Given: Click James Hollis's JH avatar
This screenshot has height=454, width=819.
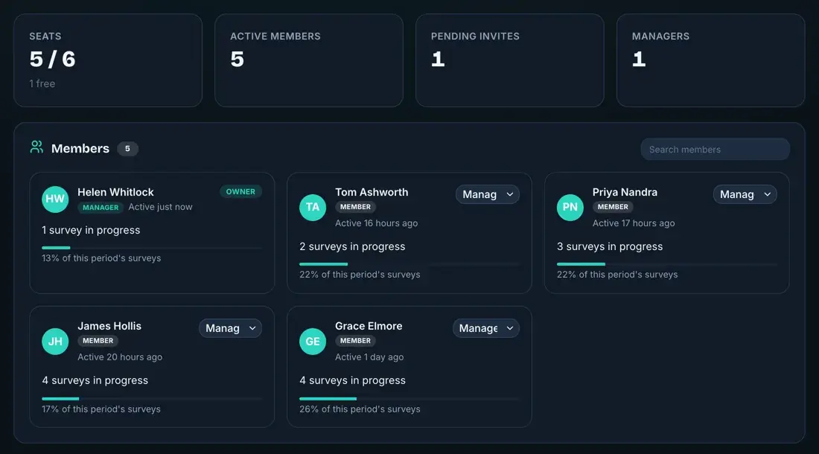Looking at the screenshot, I should 55,342.
